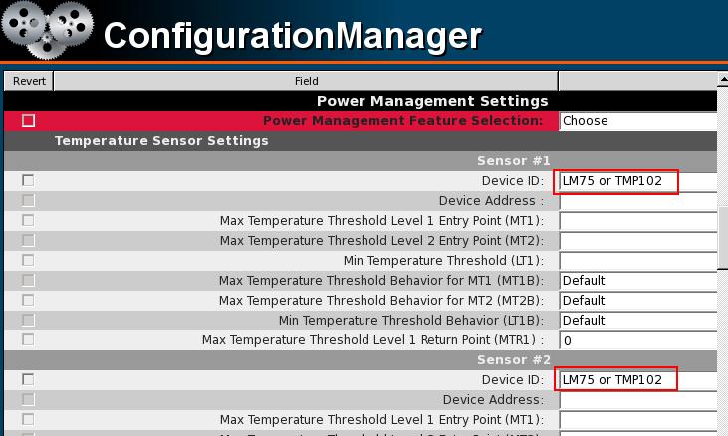Open Power Management Feature Selection 'Choose' dropdown
The image size is (728, 436).
637,121
